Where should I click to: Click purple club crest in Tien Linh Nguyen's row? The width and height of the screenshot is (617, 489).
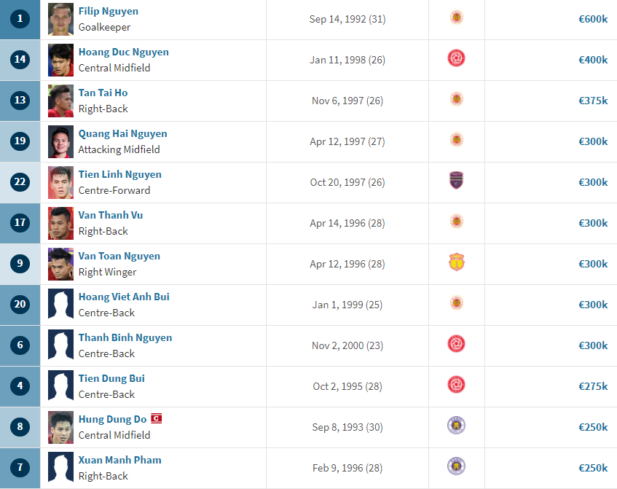pos(456,181)
